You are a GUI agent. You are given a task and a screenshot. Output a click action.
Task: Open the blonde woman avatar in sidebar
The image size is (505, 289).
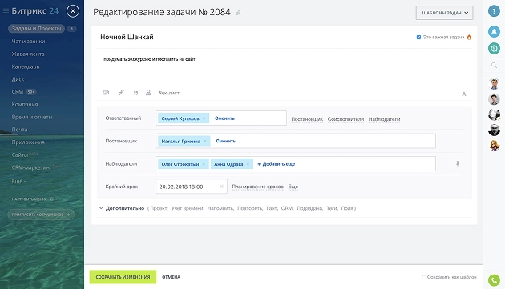(x=494, y=146)
